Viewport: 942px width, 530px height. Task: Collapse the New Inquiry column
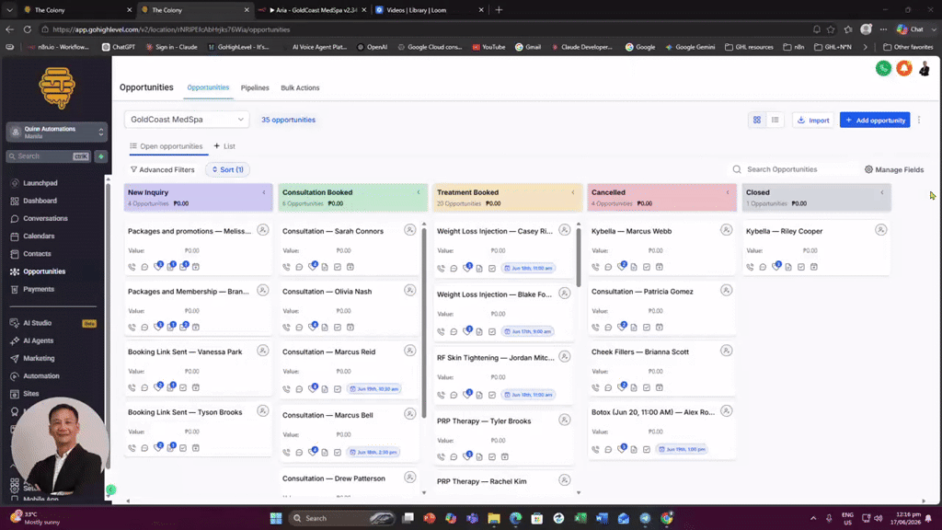[264, 192]
